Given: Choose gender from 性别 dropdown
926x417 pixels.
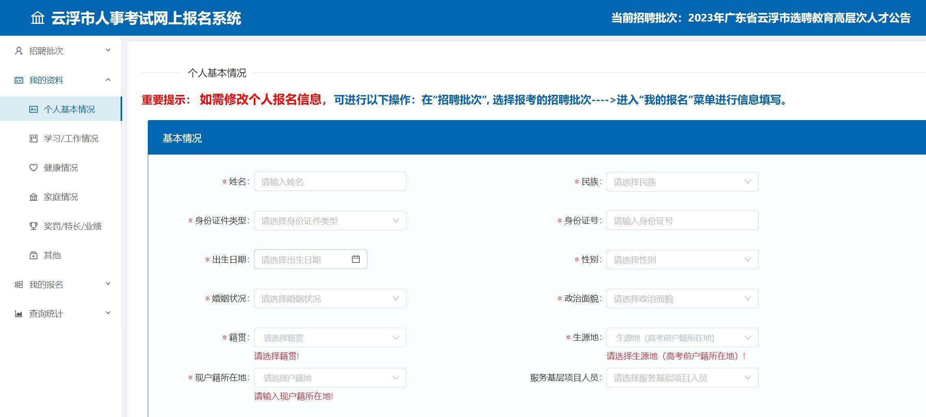Looking at the screenshot, I should click(x=682, y=260).
